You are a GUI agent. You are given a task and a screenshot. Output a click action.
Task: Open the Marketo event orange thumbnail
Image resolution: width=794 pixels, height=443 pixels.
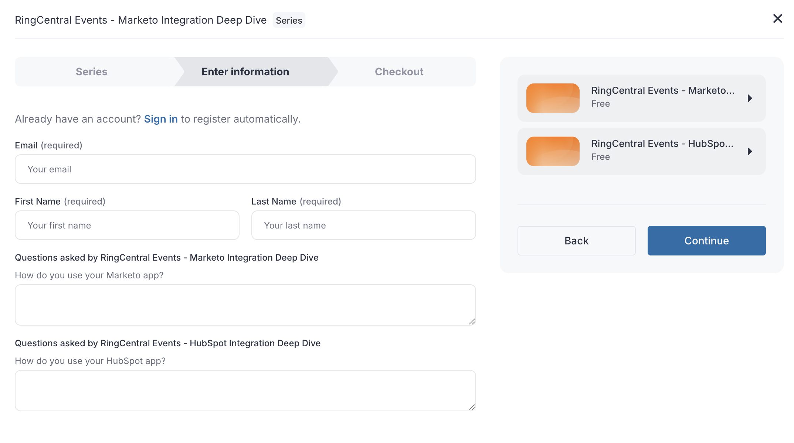(553, 98)
